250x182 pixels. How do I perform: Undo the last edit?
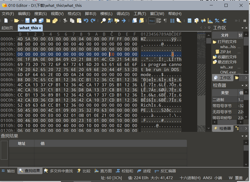coord(86,21)
